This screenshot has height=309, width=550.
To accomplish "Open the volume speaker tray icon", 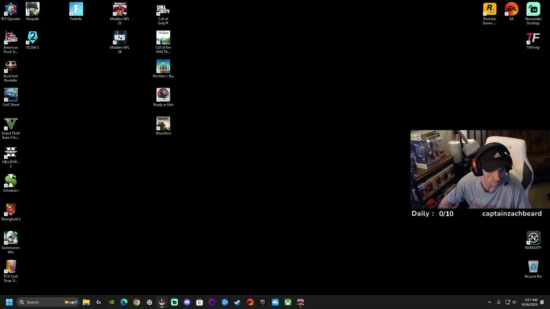I will point(514,302).
